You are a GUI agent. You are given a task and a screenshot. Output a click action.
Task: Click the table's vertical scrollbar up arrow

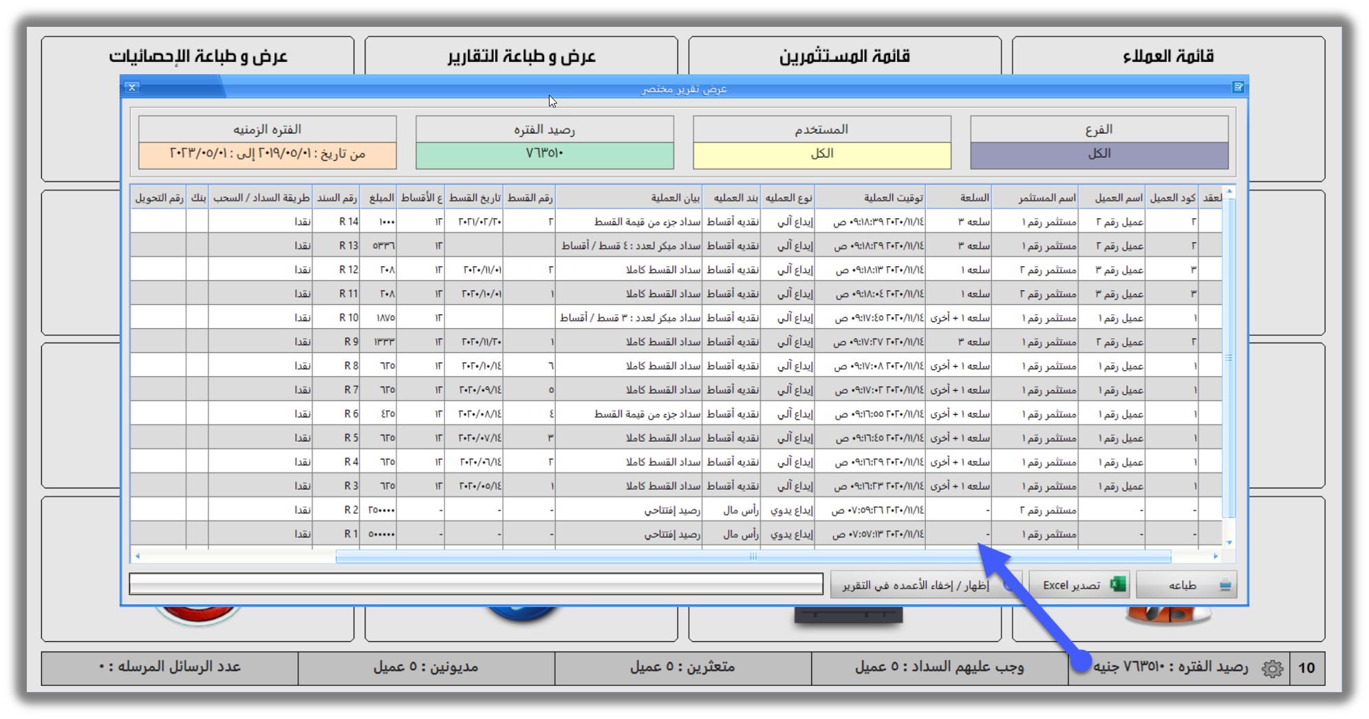pos(1229,191)
